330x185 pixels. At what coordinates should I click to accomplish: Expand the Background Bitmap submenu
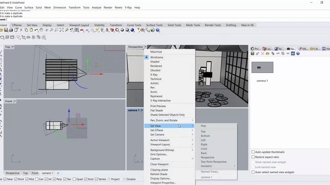[169, 150]
